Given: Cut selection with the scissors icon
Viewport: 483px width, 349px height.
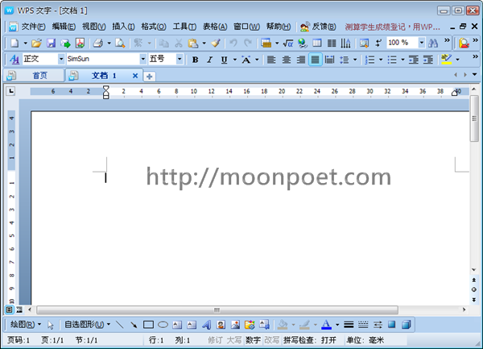Looking at the screenshot, I should tap(179, 43).
